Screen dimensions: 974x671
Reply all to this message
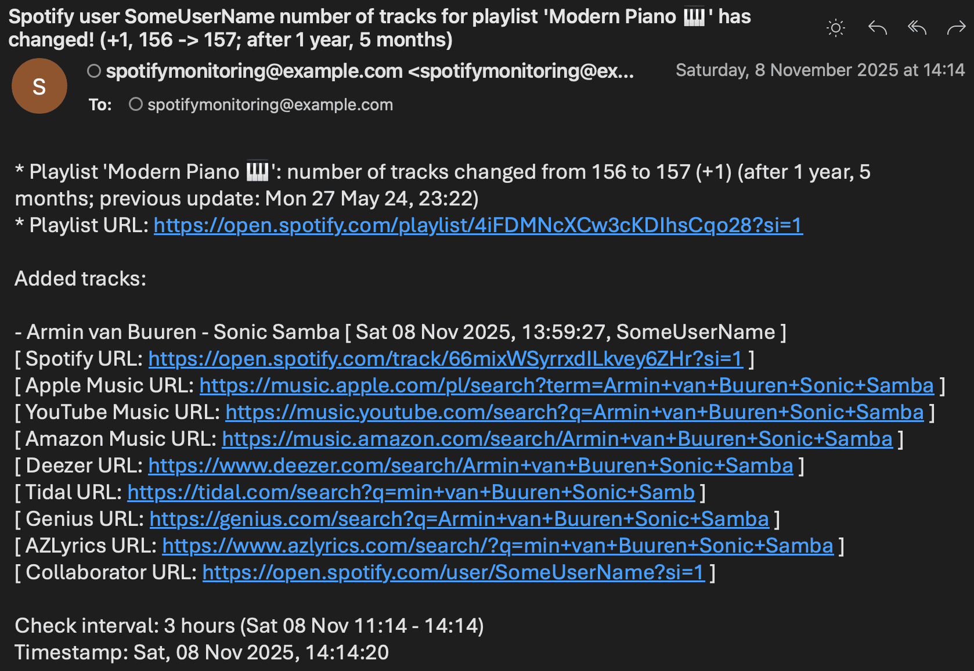click(x=917, y=27)
